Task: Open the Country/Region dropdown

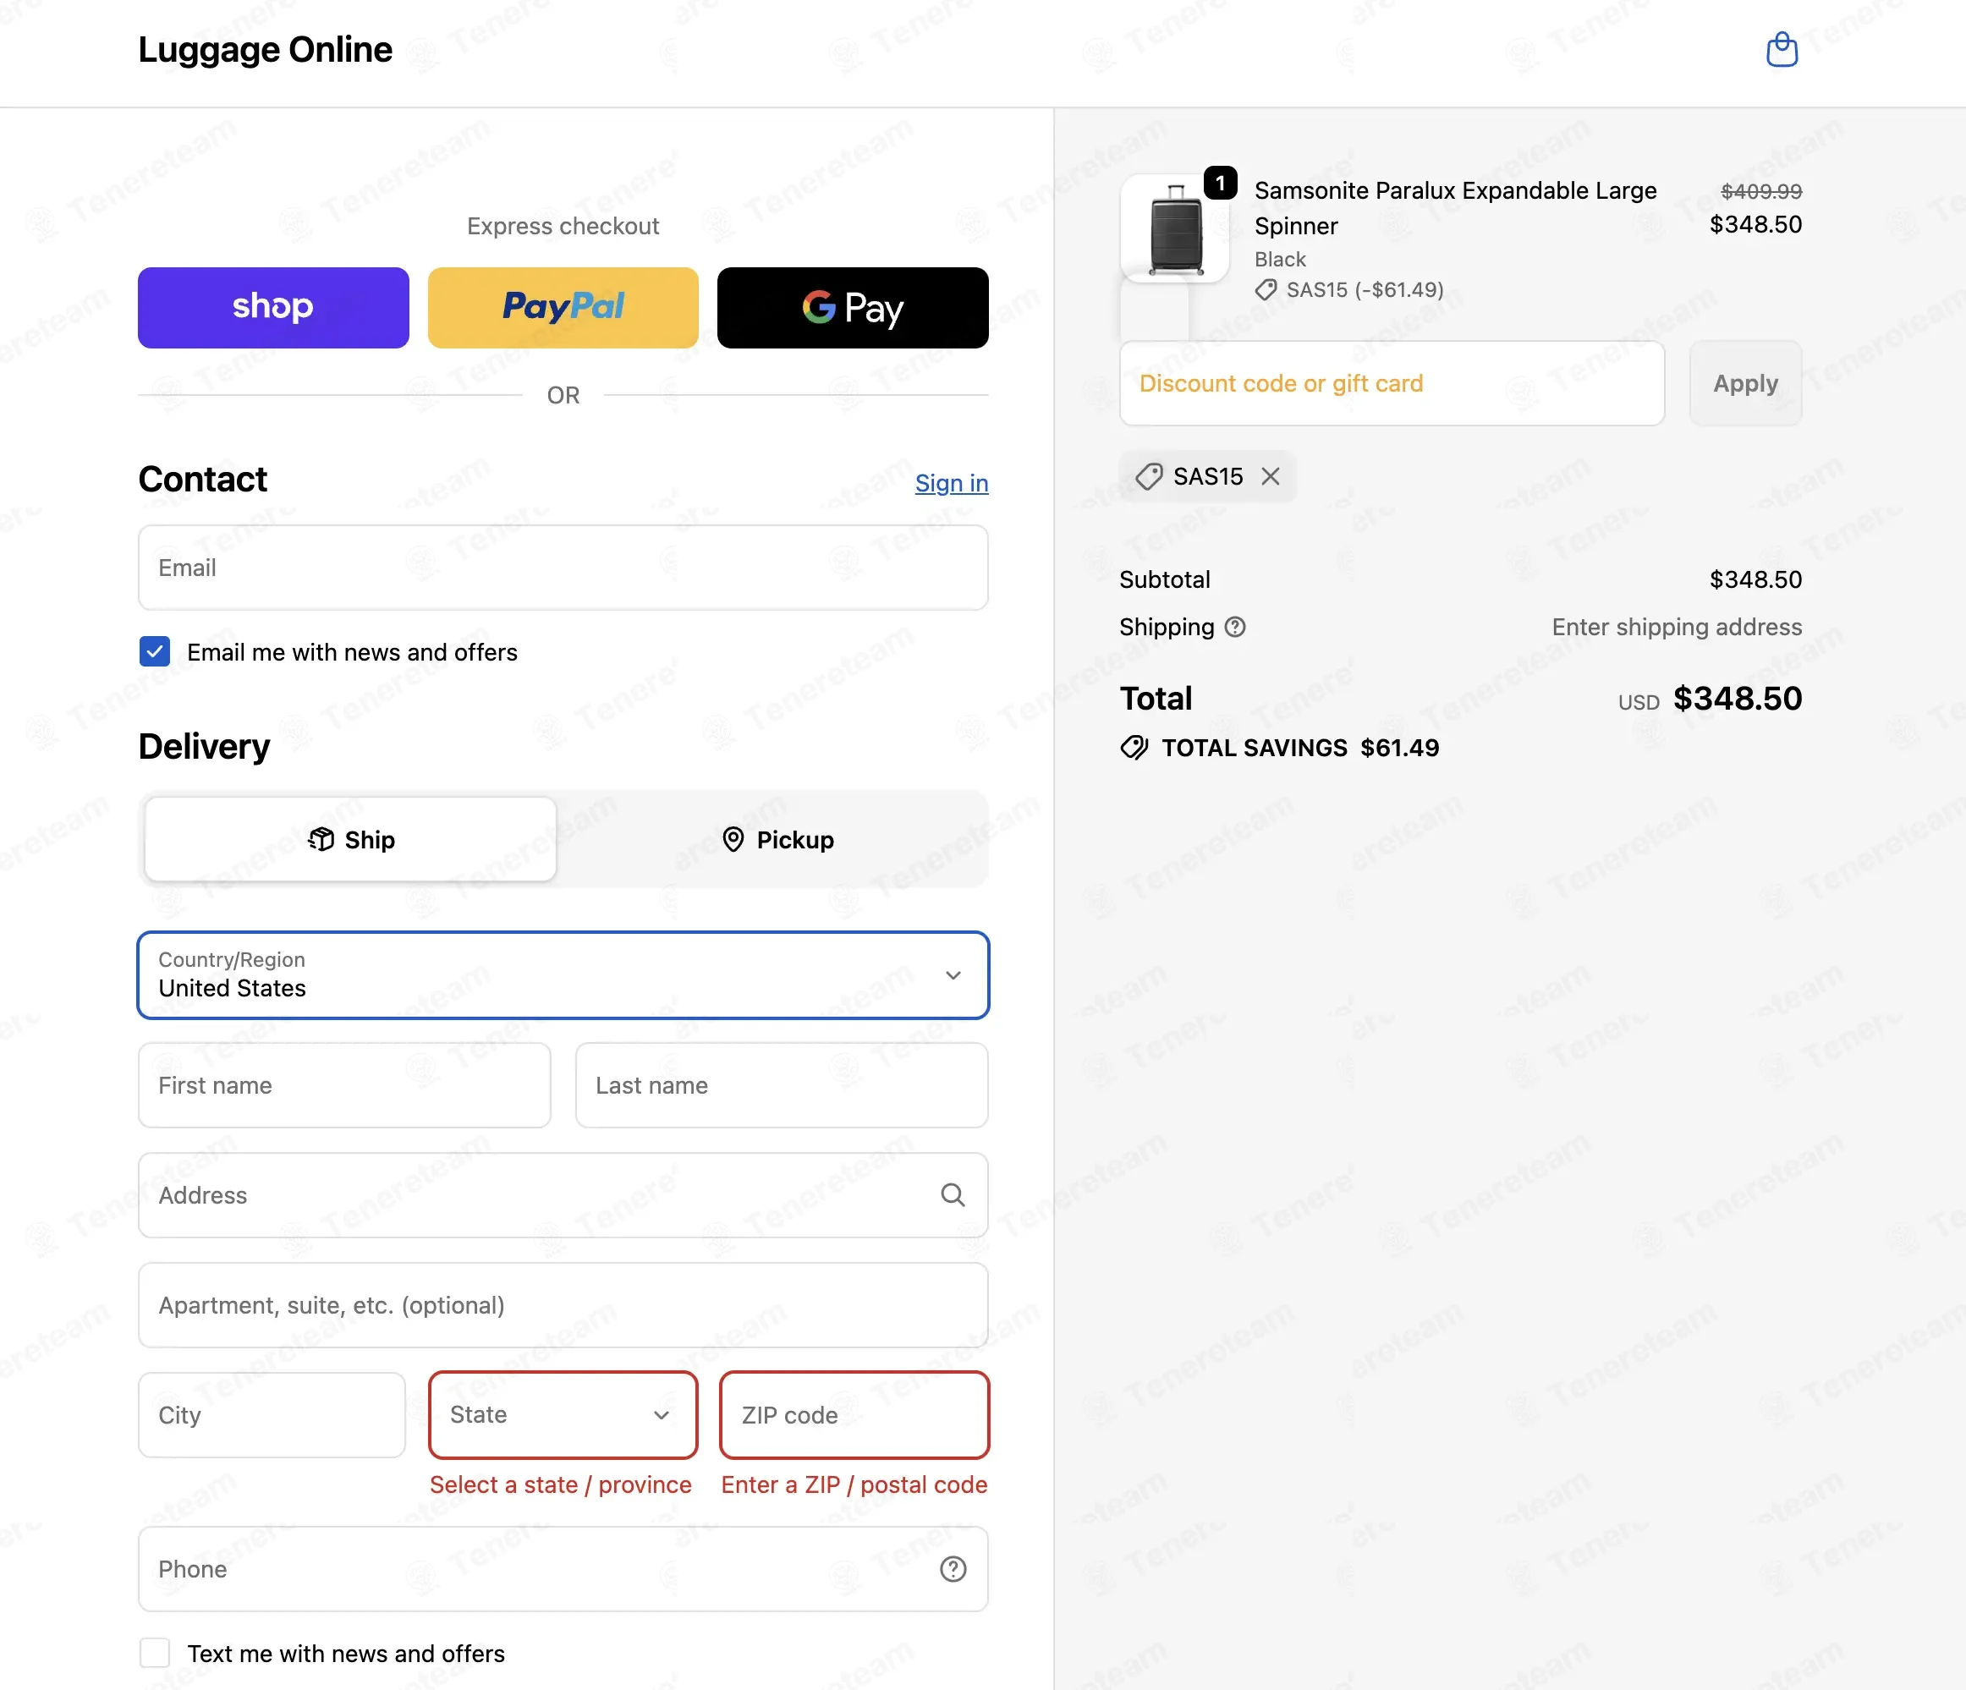Action: [563, 975]
